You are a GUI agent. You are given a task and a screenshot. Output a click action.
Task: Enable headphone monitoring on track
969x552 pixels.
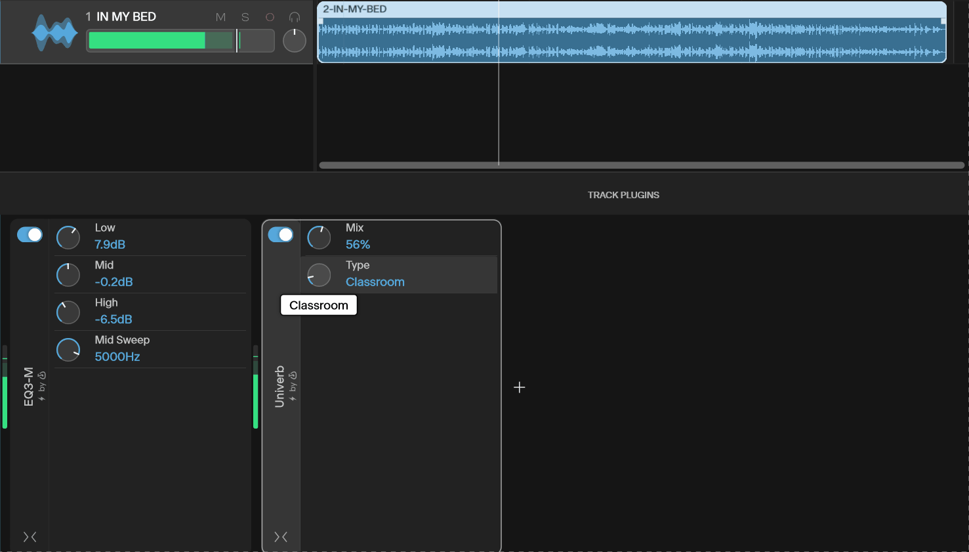(295, 17)
